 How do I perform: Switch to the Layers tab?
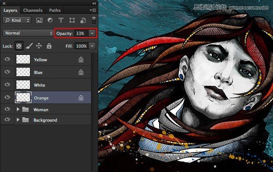point(10,10)
